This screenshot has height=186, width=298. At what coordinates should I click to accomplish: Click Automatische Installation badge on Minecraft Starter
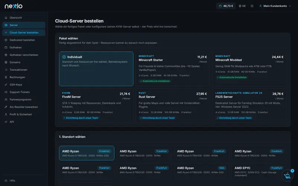[155, 81]
